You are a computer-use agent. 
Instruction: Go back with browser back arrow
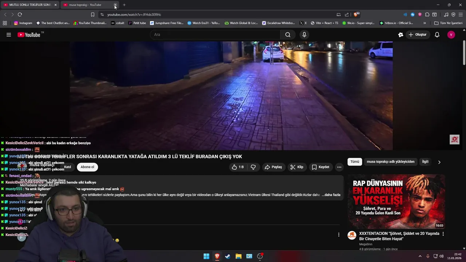pyautogui.click(x=5, y=15)
